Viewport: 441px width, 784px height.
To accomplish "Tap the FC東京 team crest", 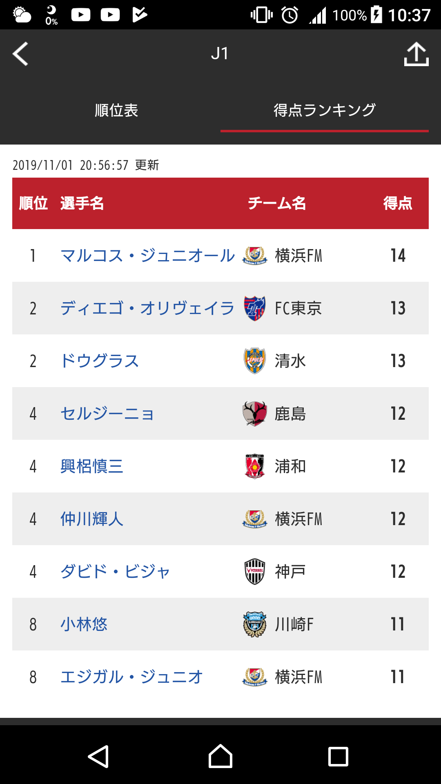I will point(255,308).
